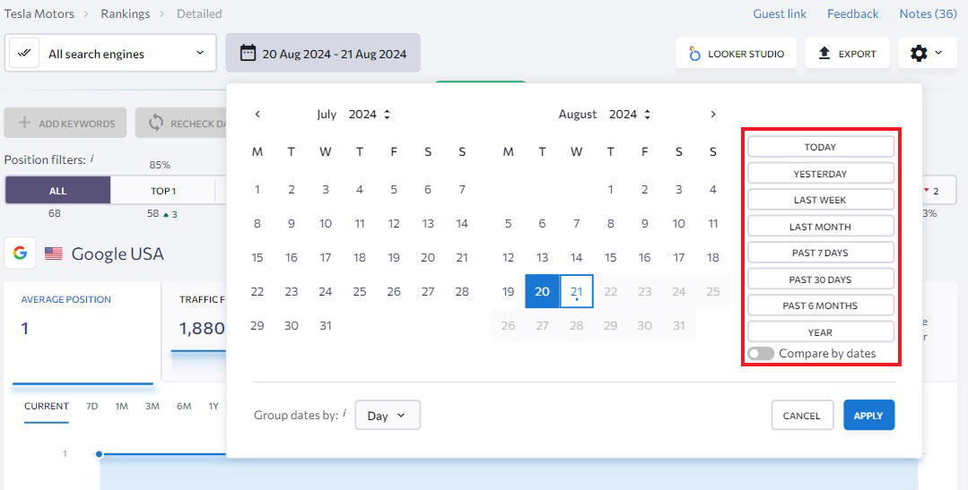The width and height of the screenshot is (968, 490).
Task: Select the TOP 1 position filter
Action: (163, 191)
